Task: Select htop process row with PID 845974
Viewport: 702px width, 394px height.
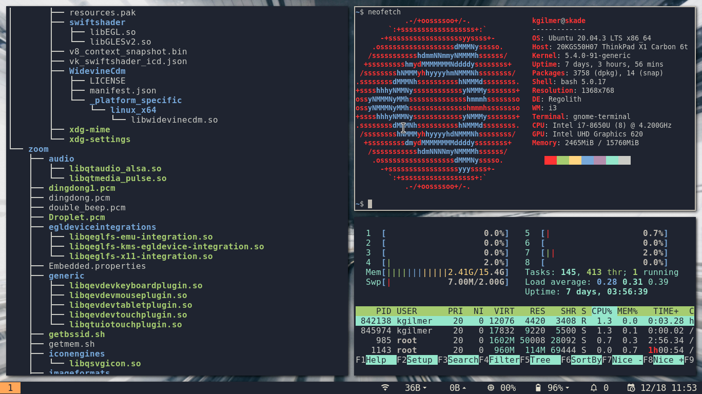Action: coord(524,331)
